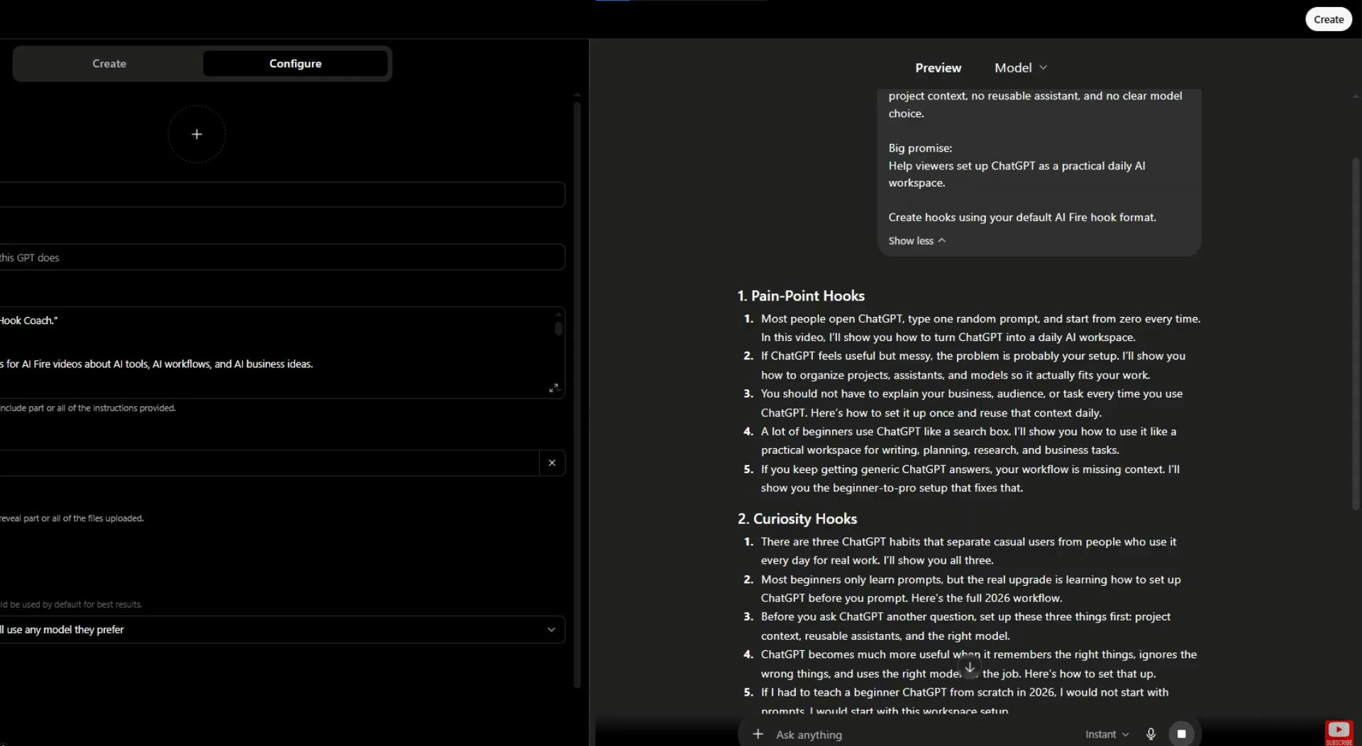Click the hook starting 'Most people open ChatGPT'
1362x746 pixels.
click(980, 328)
